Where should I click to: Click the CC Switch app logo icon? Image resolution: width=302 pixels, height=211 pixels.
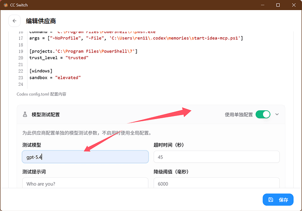[6, 5]
